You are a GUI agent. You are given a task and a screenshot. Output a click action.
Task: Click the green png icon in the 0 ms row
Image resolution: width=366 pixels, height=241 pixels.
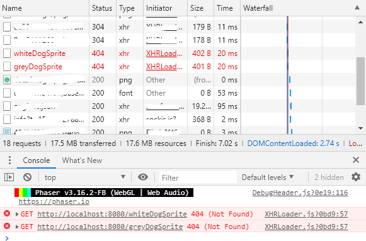pyautogui.click(x=7, y=80)
